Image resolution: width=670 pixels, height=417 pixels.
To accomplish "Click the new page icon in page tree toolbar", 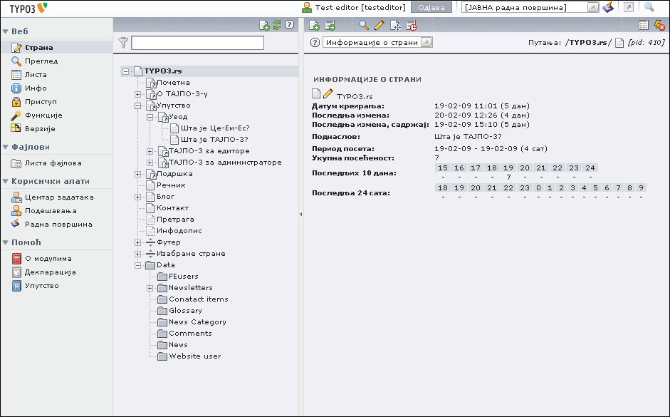I will tap(264, 25).
